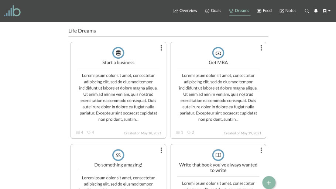
Task: Open the Get MBA card title
Action: (x=218, y=63)
